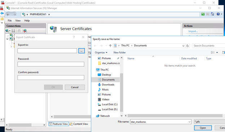The image size is (225, 132).
Task: Click the New folder button
Action: point(120,53)
